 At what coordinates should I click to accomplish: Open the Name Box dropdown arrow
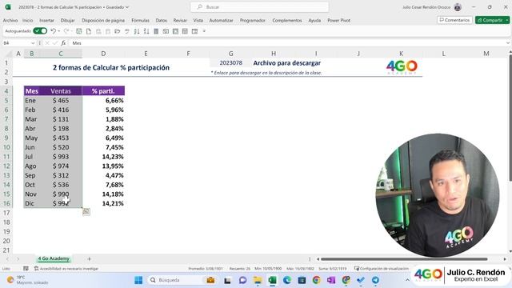pos(33,43)
